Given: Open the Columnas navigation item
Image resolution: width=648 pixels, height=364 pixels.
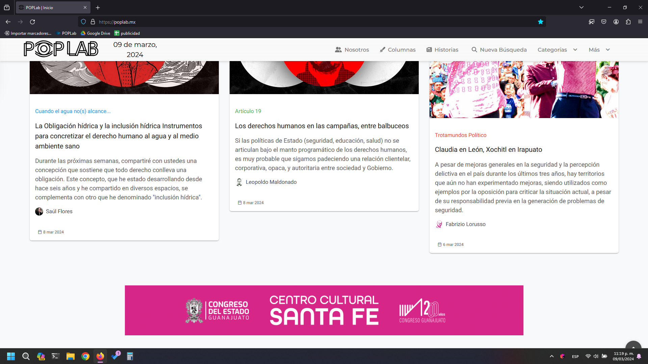Looking at the screenshot, I should 397,50.
